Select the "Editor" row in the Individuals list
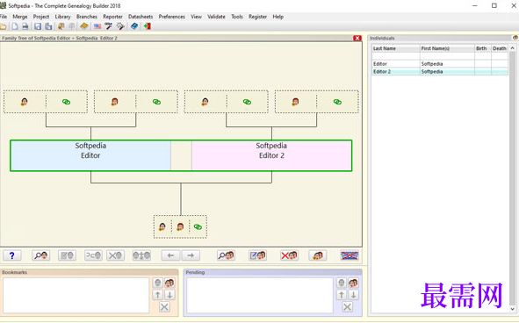 point(440,63)
